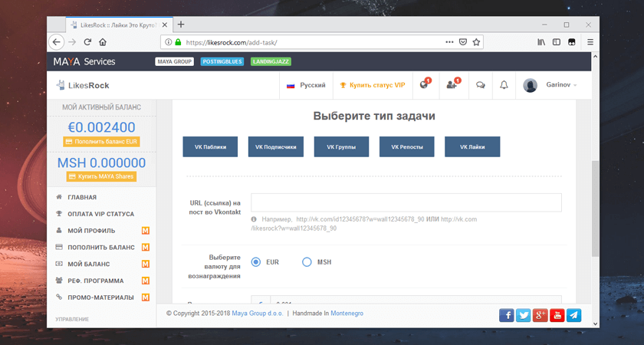
Task: Click the scrollbar down arrow
Action: pyautogui.click(x=595, y=324)
